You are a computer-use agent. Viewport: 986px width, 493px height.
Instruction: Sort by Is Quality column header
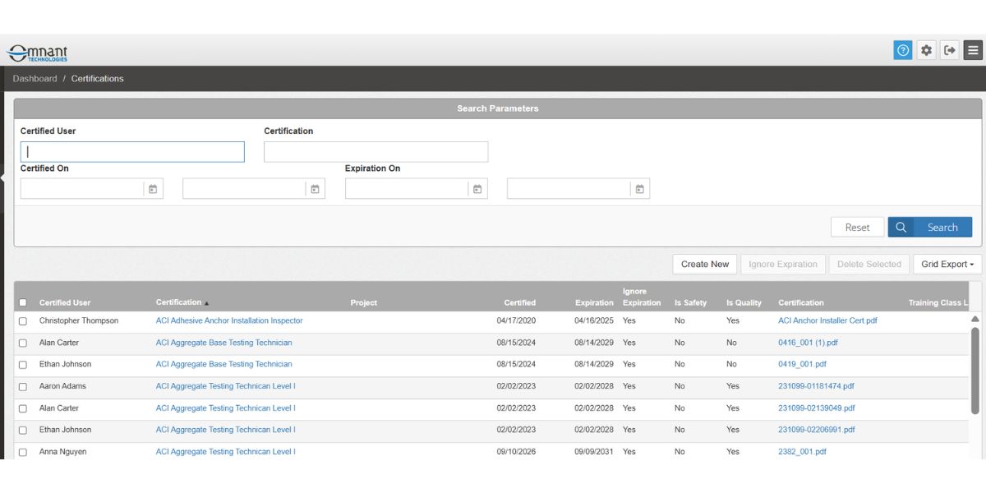click(x=744, y=302)
